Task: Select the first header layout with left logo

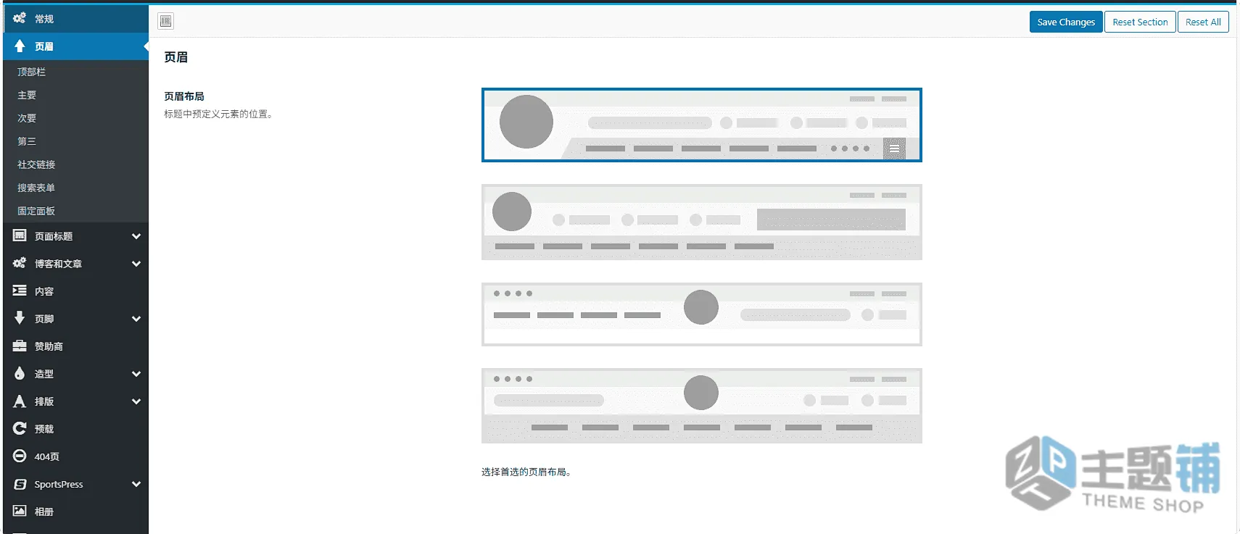Action: click(x=702, y=125)
